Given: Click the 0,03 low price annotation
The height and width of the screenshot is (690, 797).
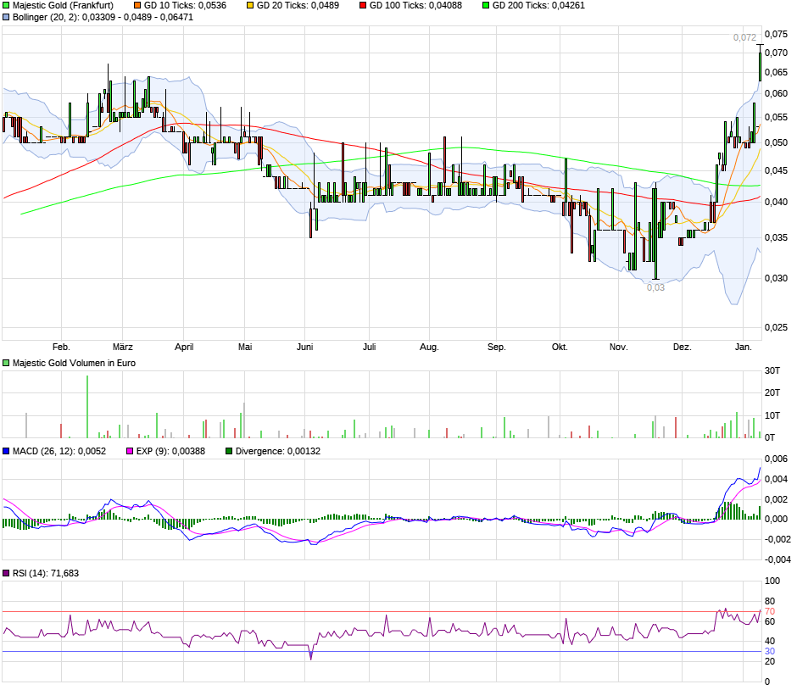Looking at the screenshot, I should coord(655,287).
